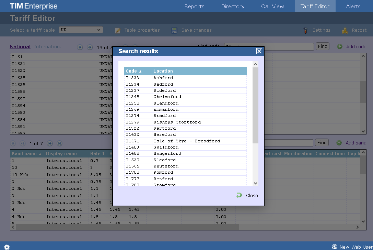This screenshot has width=373, height=250.
Task: Select the International codes tab
Action: 49,47
